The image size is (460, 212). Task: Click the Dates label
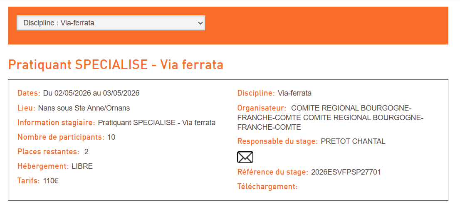tap(29, 93)
